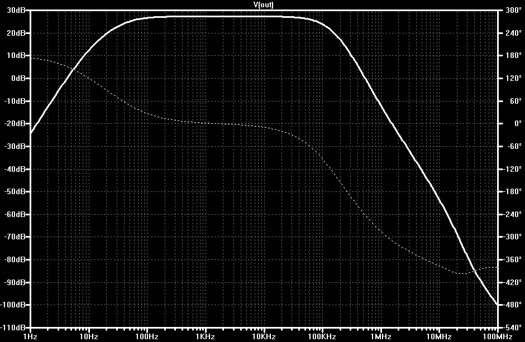Click the 100KHz frequency axis label
Screen dimensions: 525x342
click(322, 336)
